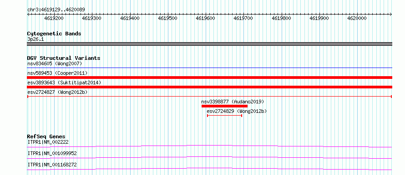Click ruler position 4619500
The image size is (405, 175).
coord(167,18)
